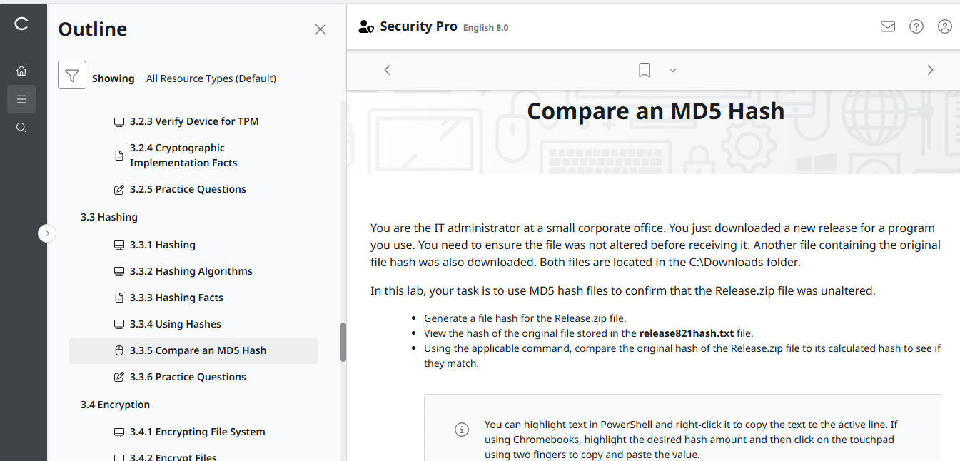This screenshot has width=960, height=461.
Task: Click the lab icon beside 3.3.5
Action: pyautogui.click(x=118, y=350)
